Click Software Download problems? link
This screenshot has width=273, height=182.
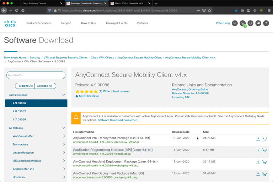click(x=118, y=120)
